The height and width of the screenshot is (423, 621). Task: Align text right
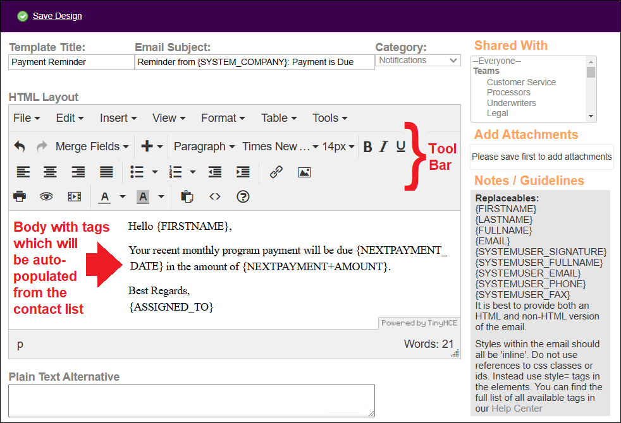(78, 172)
